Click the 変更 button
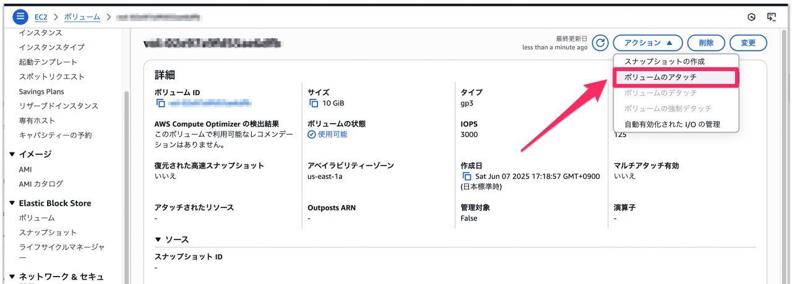This screenshot has height=284, width=792. pos(748,43)
